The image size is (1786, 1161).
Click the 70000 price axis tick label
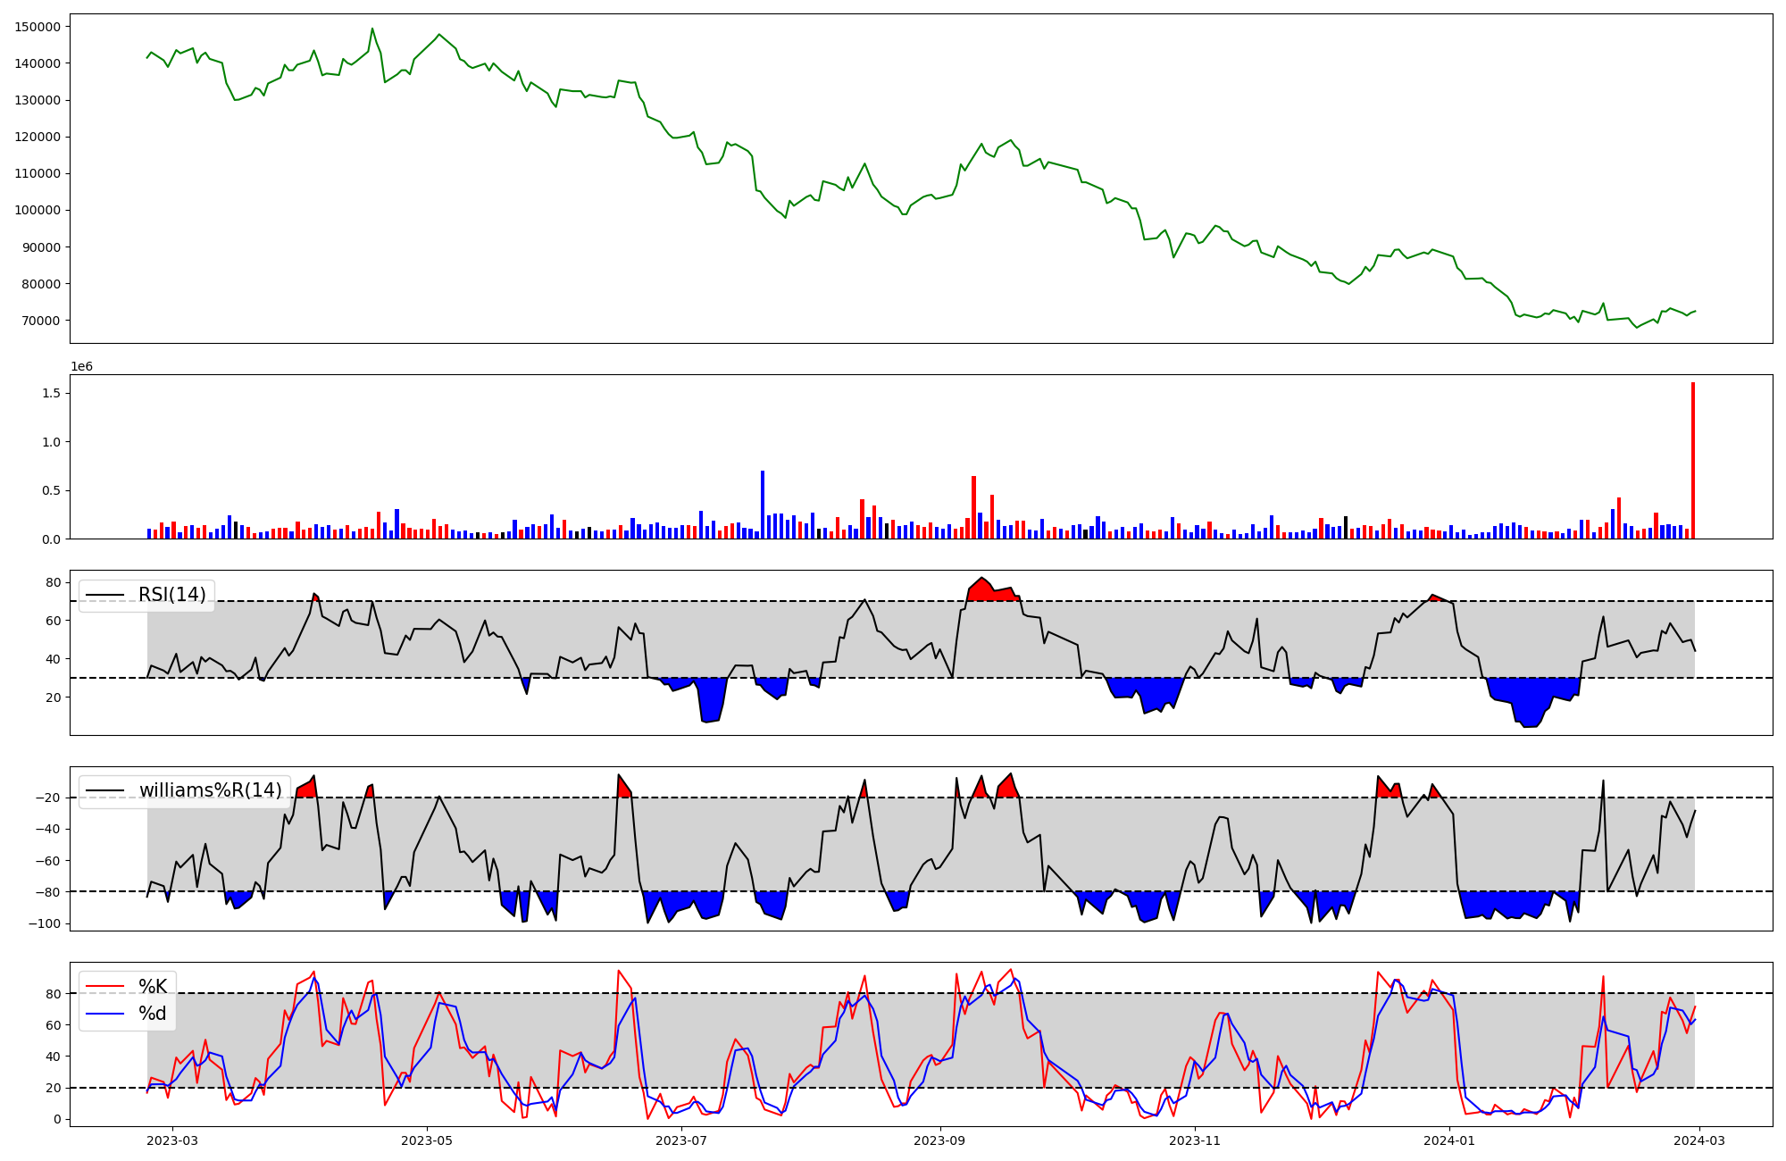41,321
